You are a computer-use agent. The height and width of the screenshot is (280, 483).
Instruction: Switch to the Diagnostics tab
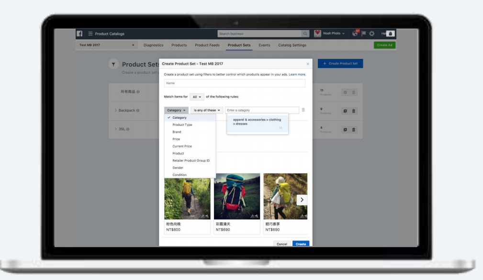coord(153,45)
